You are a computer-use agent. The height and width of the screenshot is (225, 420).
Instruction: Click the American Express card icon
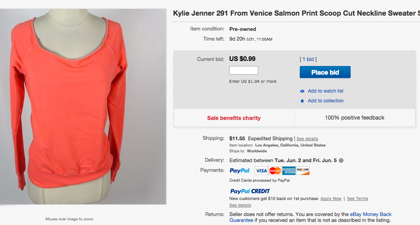pyautogui.click(x=289, y=171)
